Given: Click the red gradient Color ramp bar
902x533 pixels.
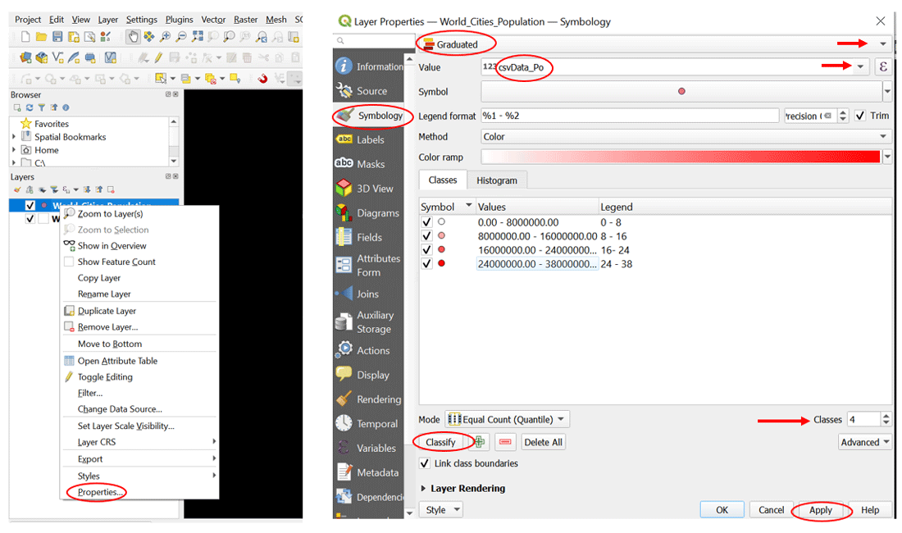Looking at the screenshot, I should click(x=681, y=157).
